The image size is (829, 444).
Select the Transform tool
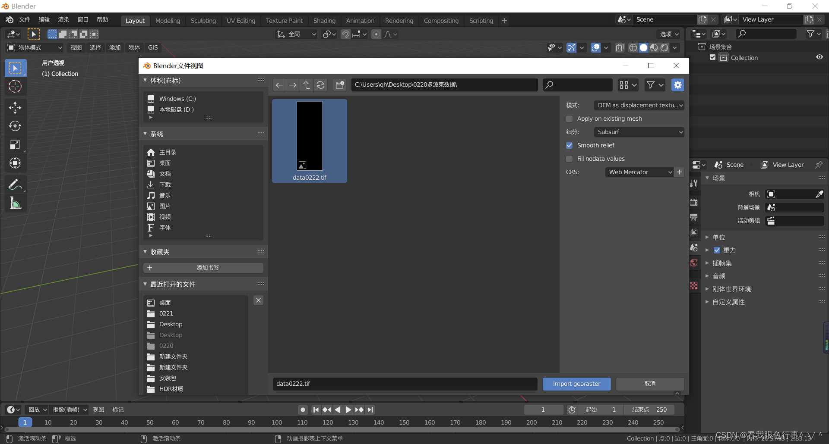[x=15, y=163]
